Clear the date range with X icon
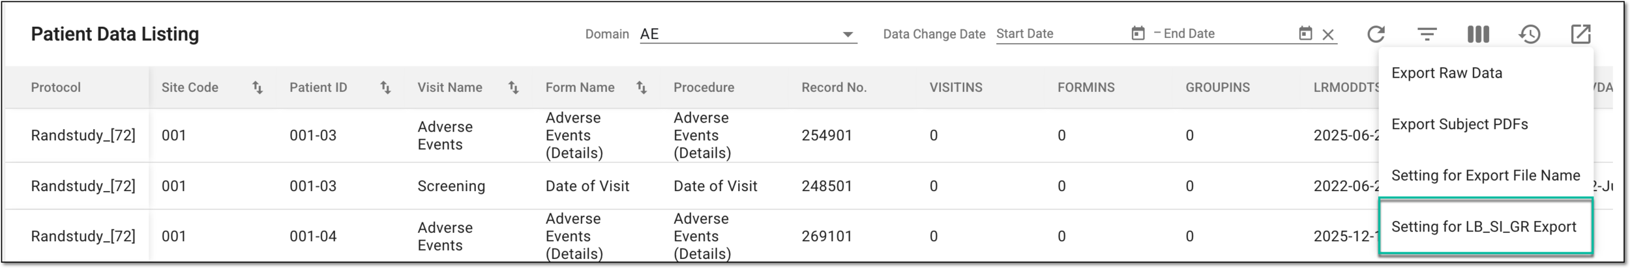The width and height of the screenshot is (1630, 268). [x=1328, y=35]
